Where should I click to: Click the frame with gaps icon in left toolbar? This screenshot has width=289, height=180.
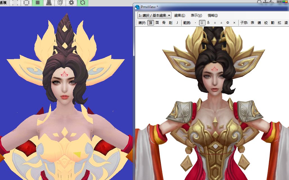pyautogui.click(x=26, y=3)
